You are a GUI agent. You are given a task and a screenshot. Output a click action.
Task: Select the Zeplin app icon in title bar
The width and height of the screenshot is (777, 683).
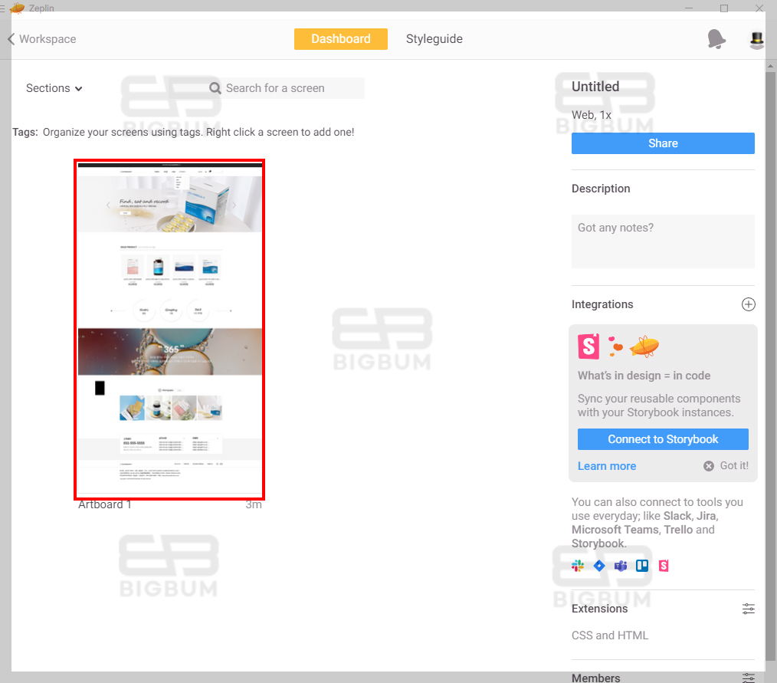coord(17,8)
